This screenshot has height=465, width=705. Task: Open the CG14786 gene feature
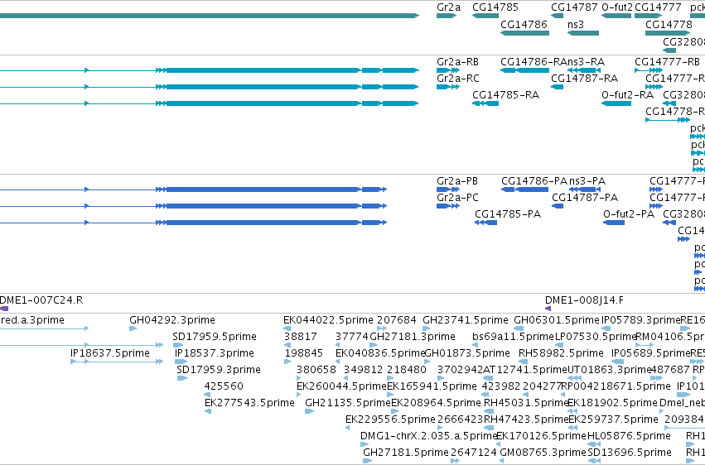[x=524, y=33]
